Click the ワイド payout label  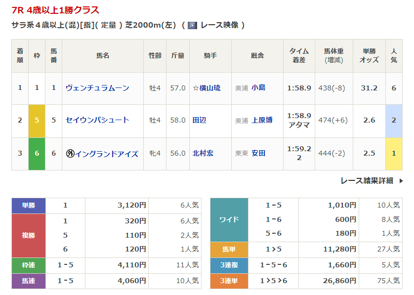pyautogui.click(x=229, y=219)
